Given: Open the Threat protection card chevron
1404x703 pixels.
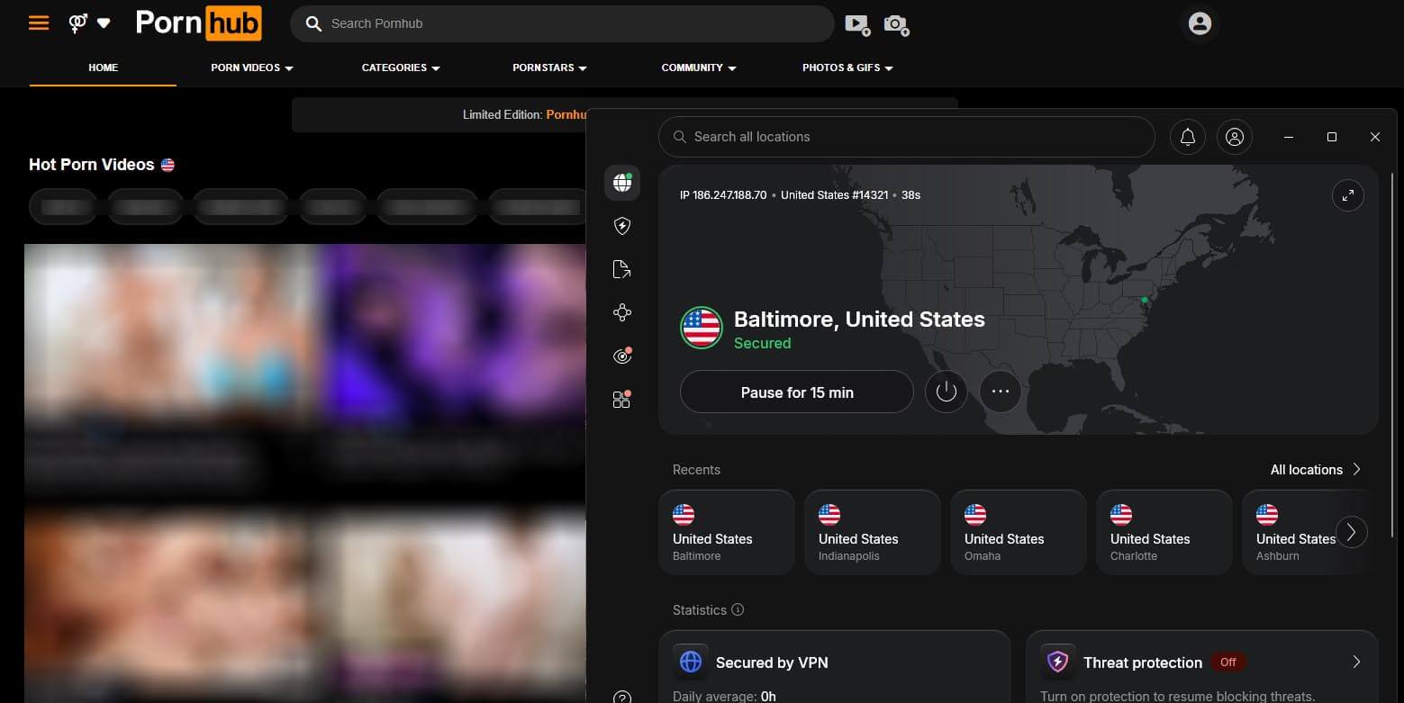Looking at the screenshot, I should [x=1356, y=662].
